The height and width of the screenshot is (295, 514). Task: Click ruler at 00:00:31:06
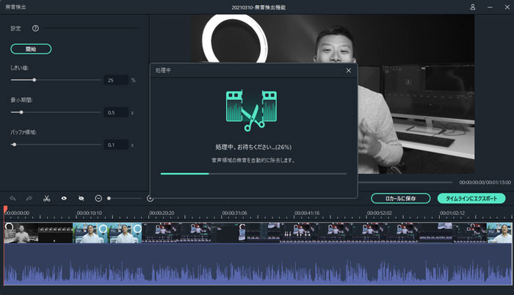coord(234,213)
